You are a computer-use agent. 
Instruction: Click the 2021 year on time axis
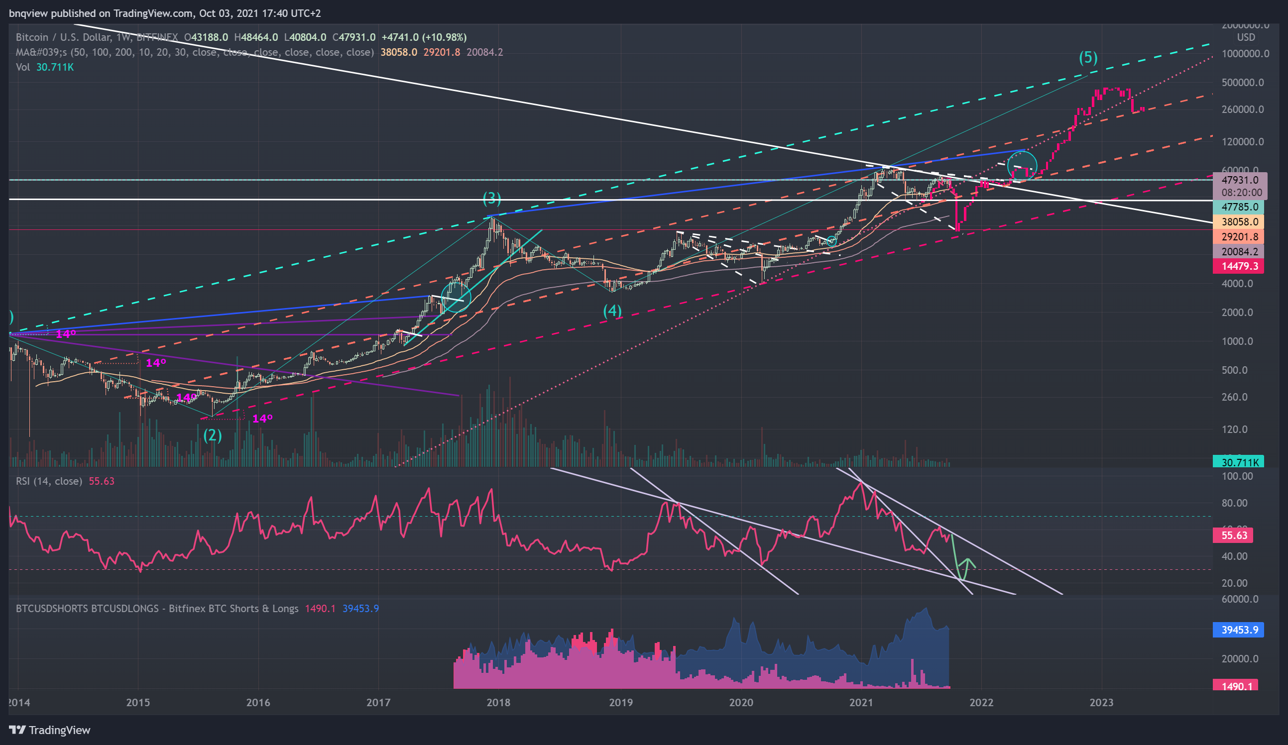(861, 703)
